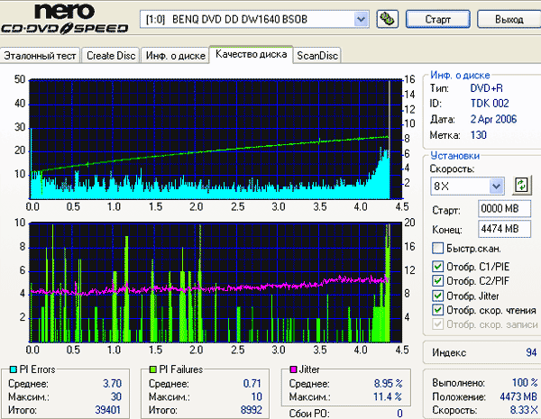Open the ScanDisc tab

pos(317,56)
